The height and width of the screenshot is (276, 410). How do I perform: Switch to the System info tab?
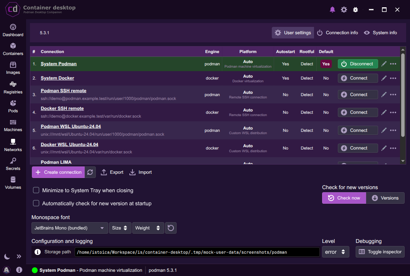(380, 33)
